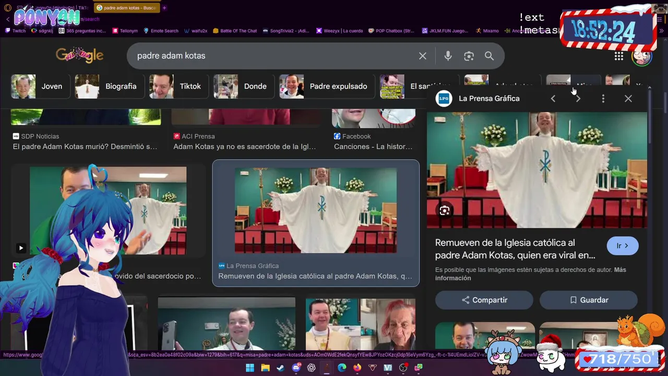Open the Tellonym bookmark
Screen dimensions: 668x376
pos(124,31)
